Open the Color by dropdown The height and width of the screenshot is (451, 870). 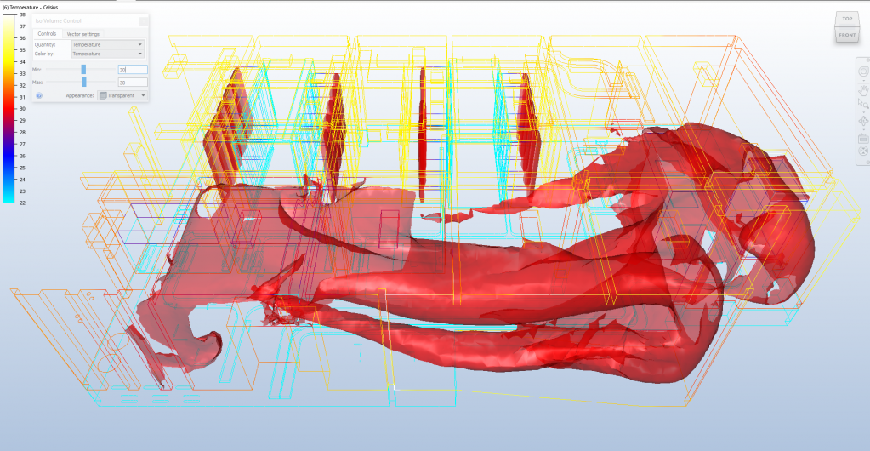108,54
